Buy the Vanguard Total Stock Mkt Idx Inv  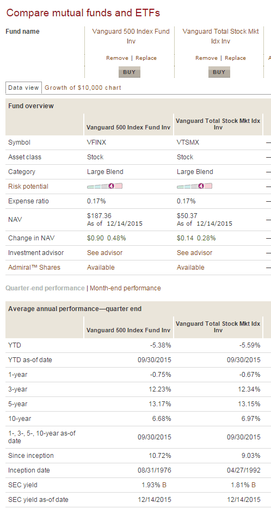click(219, 72)
